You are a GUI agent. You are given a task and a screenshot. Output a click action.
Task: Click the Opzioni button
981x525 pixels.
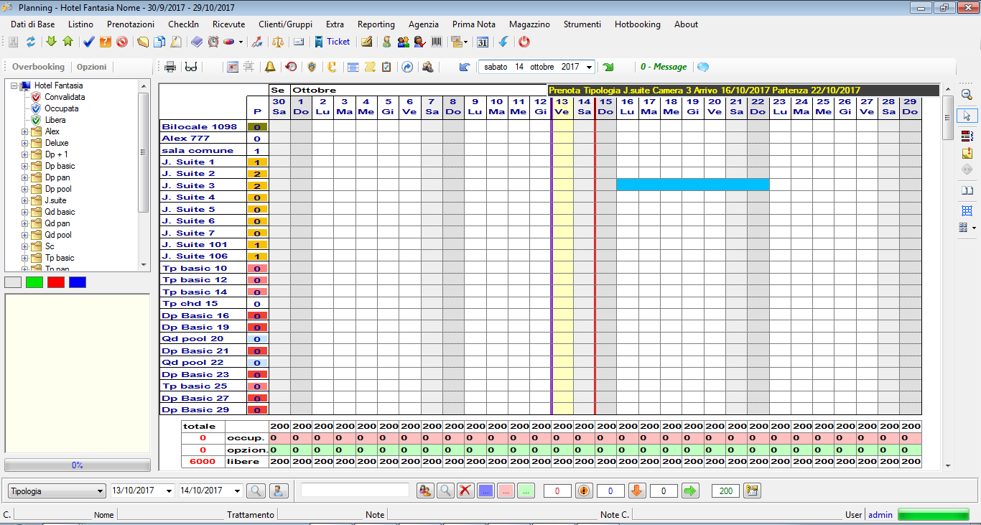click(x=92, y=67)
